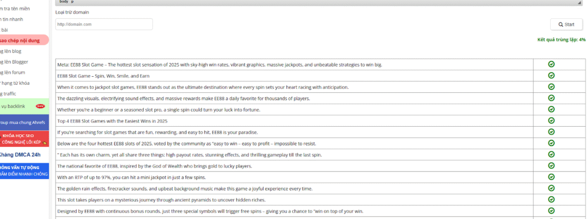Click the 'Each has its own charm' sentence
This screenshot has height=219, width=587.
(189, 155)
